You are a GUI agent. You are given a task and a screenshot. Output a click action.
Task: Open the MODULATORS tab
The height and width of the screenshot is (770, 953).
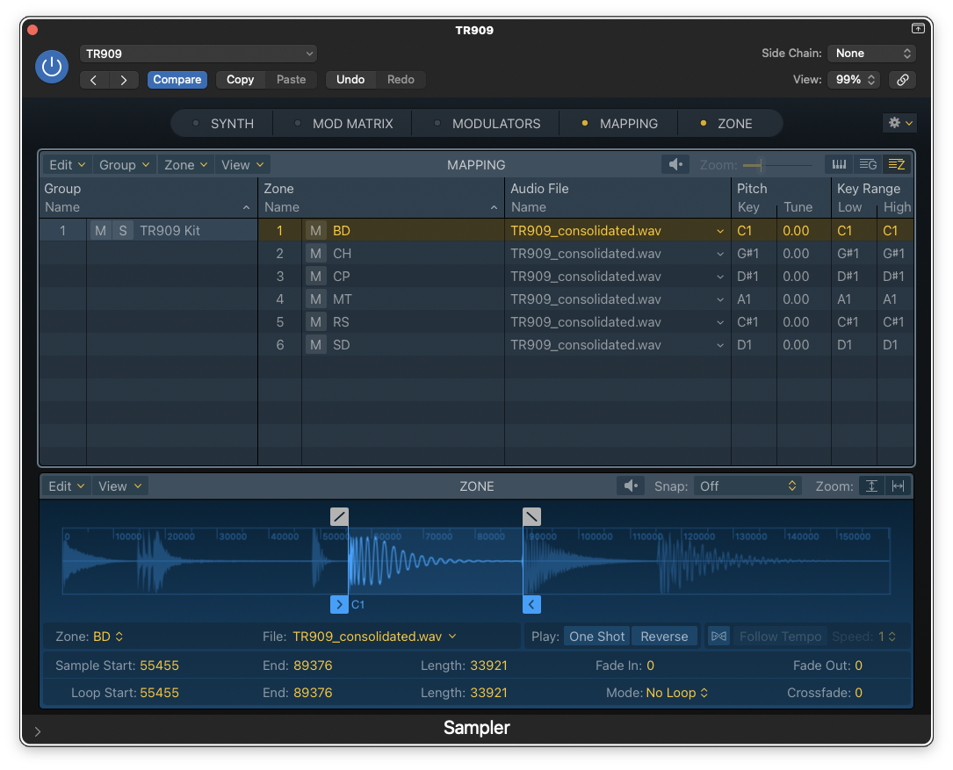point(487,124)
